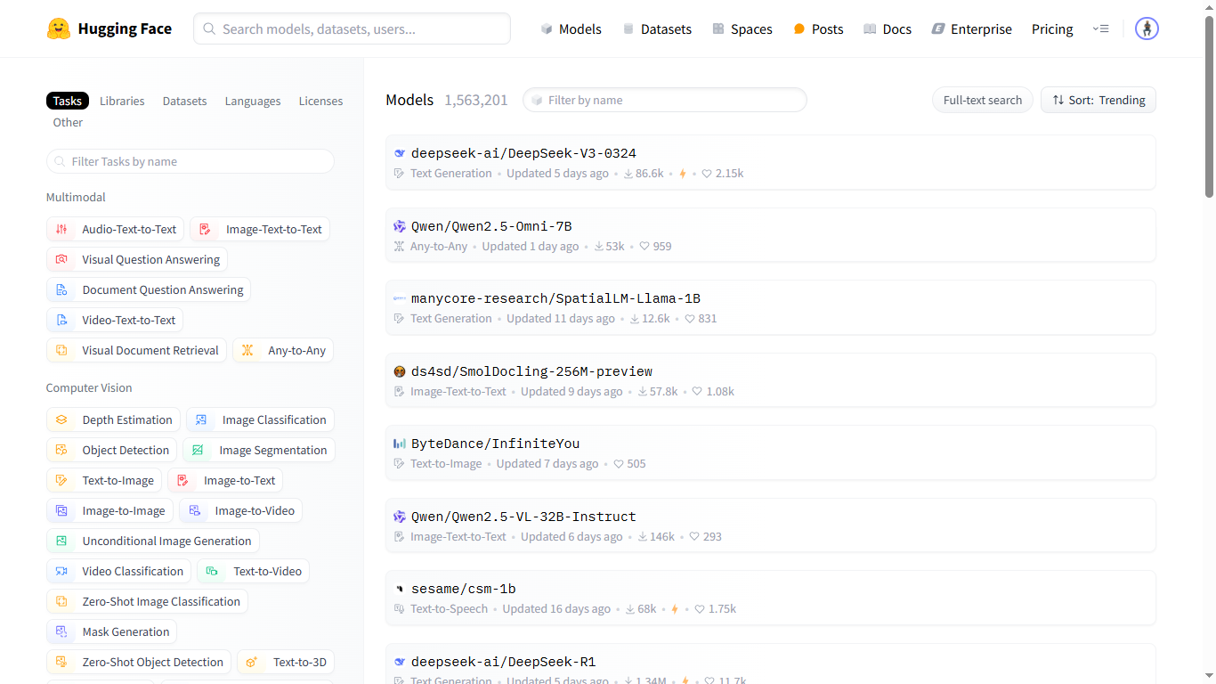Switch to the Datasets filter tab
This screenshot has width=1216, height=684.
pos(184,101)
